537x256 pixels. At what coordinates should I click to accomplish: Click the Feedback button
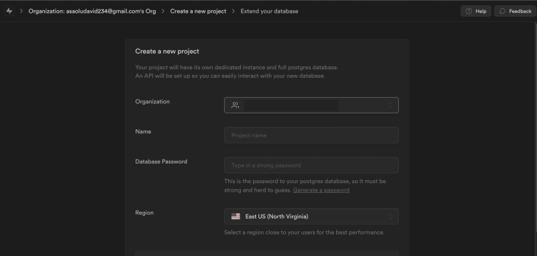pyautogui.click(x=516, y=11)
